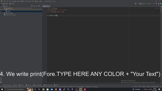Open the user account dropdown icon
Image resolution: width=162 pixels, height=91 pixels.
pos(136,4)
